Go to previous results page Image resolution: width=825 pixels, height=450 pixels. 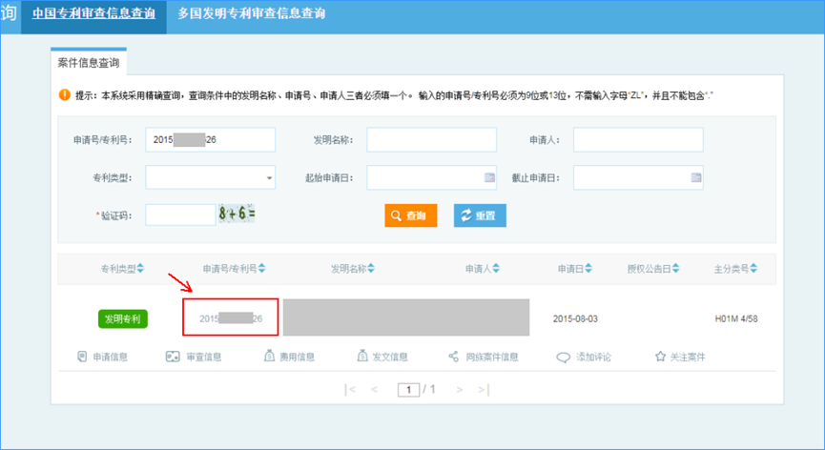coord(374,390)
